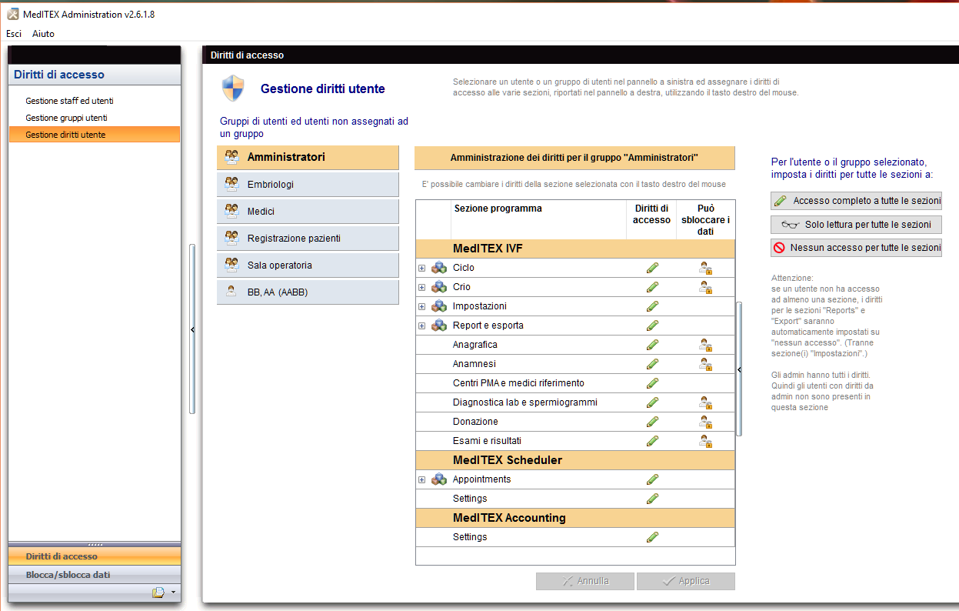Click the Applica button
Image resolution: width=959 pixels, height=611 pixels.
[686, 581]
